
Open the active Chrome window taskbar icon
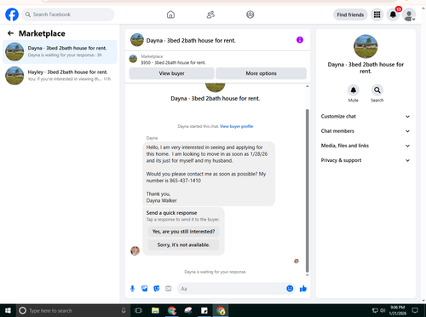[x=221, y=310]
